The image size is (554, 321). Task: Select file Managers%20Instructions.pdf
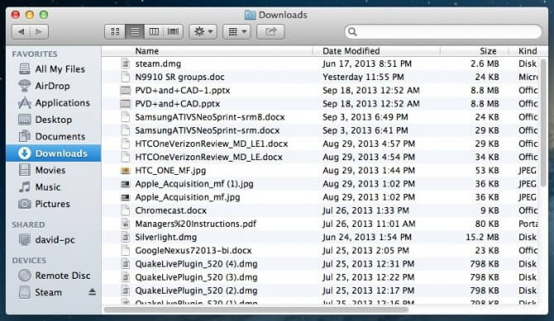pos(322,224)
